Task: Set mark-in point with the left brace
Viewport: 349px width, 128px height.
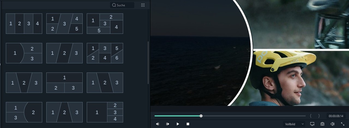Action: 311,116
